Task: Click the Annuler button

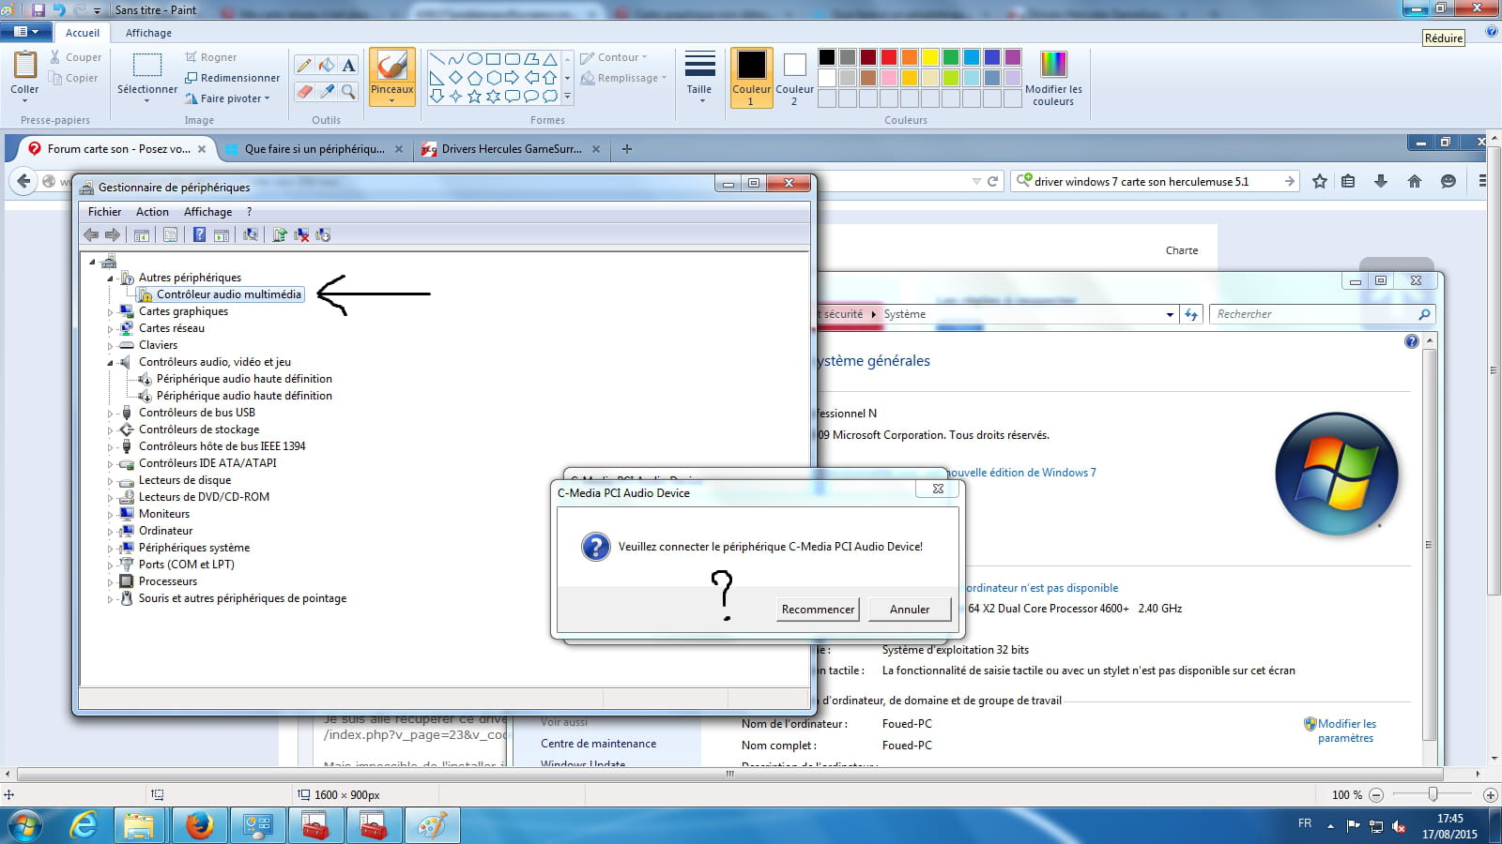Action: (910, 610)
